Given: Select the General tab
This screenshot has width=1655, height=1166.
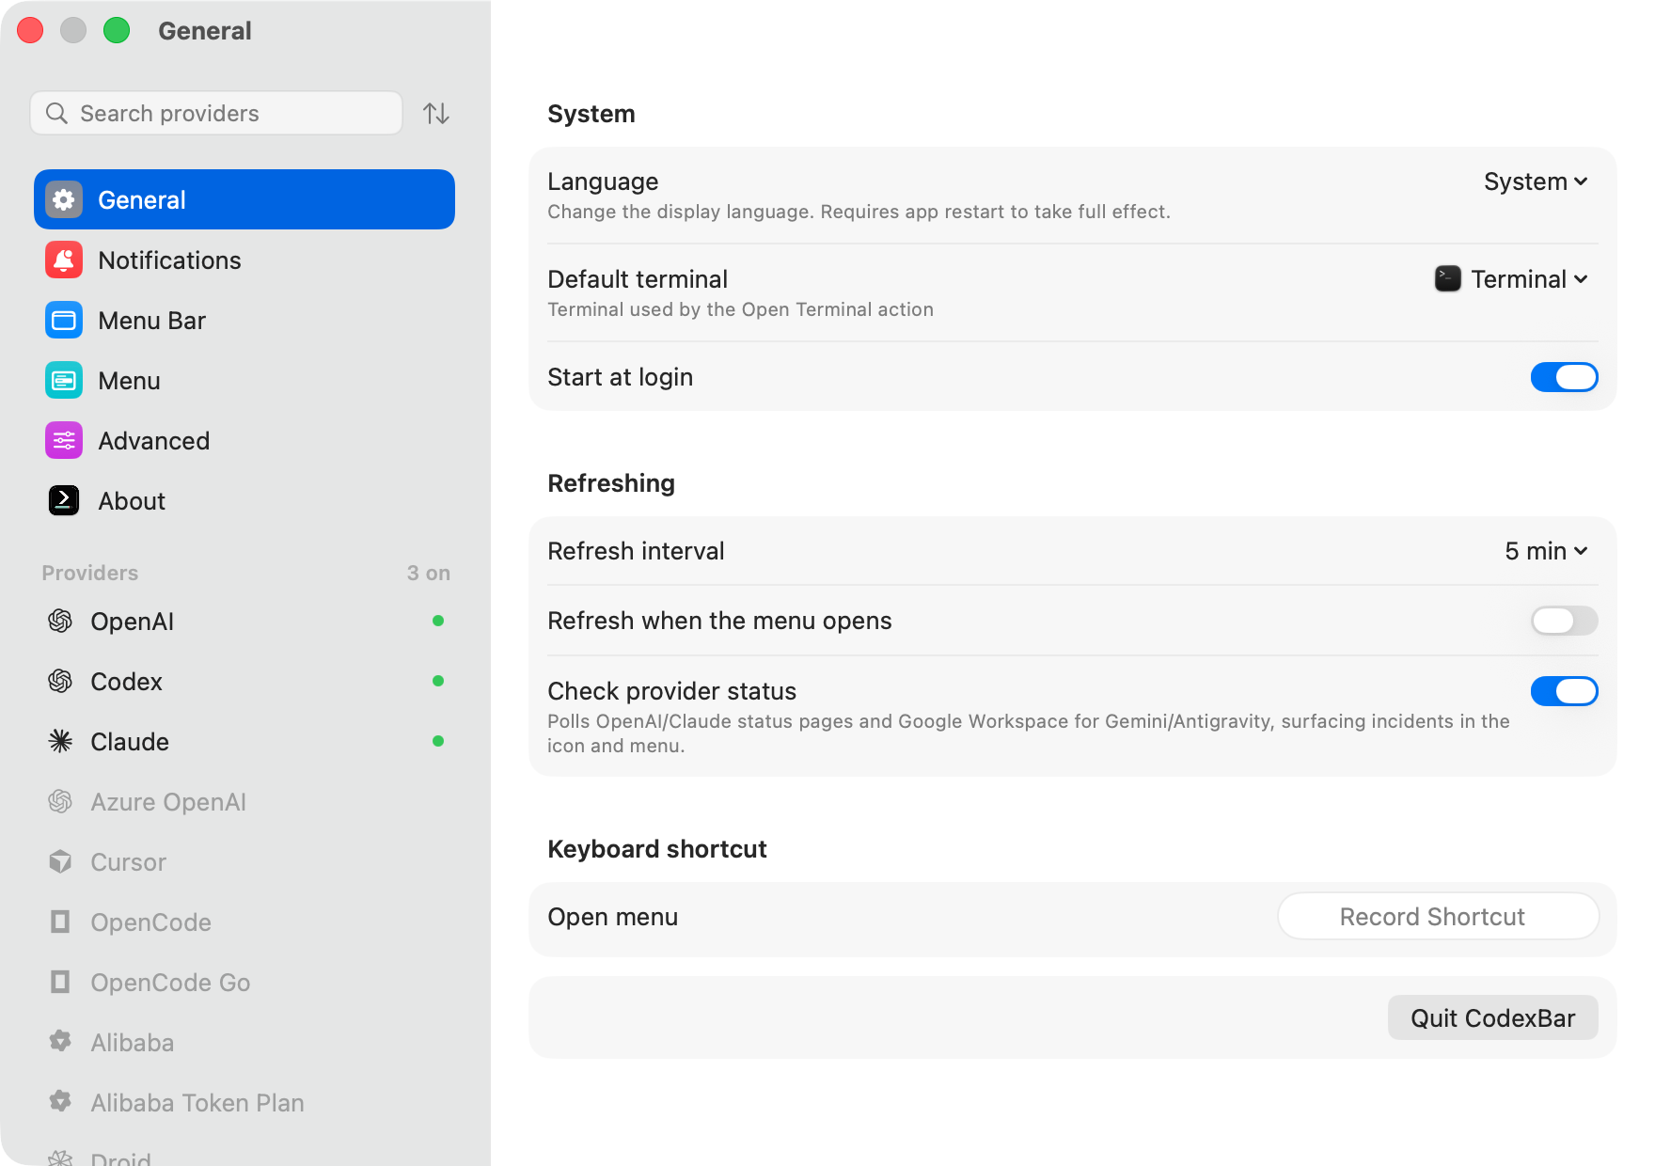Looking at the screenshot, I should tap(244, 199).
